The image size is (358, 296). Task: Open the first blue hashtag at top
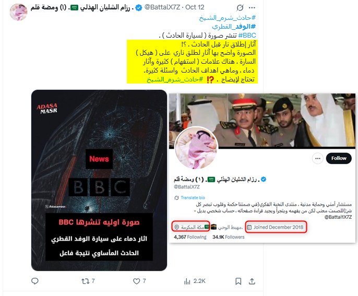click(228, 18)
